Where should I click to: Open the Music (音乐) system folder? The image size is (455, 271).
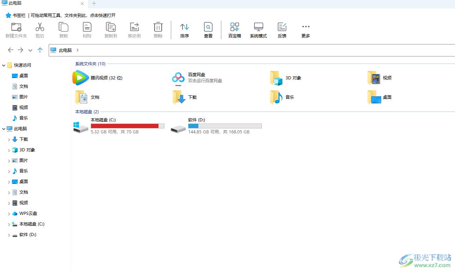click(x=276, y=97)
